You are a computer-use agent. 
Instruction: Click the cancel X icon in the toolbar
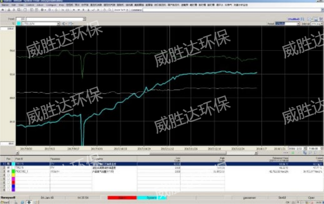click(x=97, y=10)
